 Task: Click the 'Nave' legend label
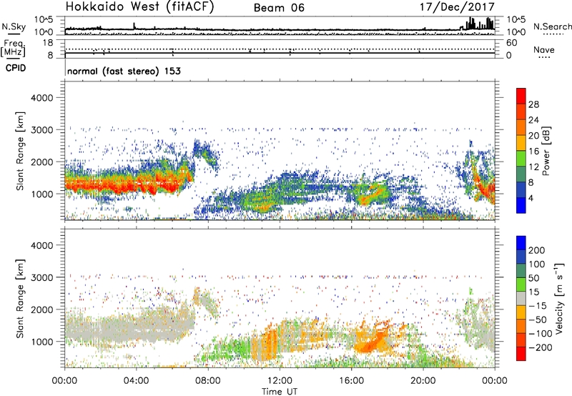point(544,49)
